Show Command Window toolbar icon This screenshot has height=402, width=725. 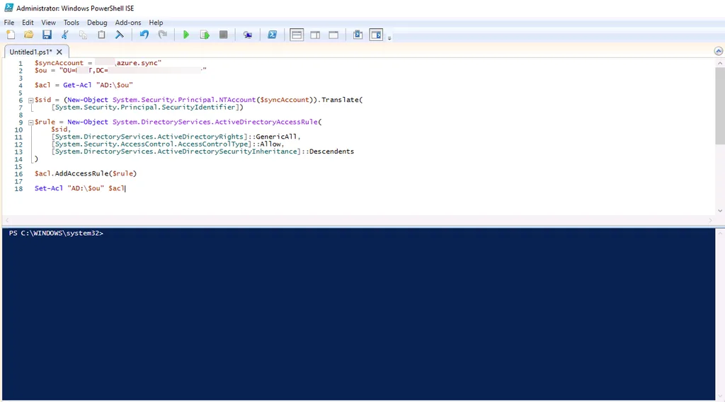click(x=358, y=35)
